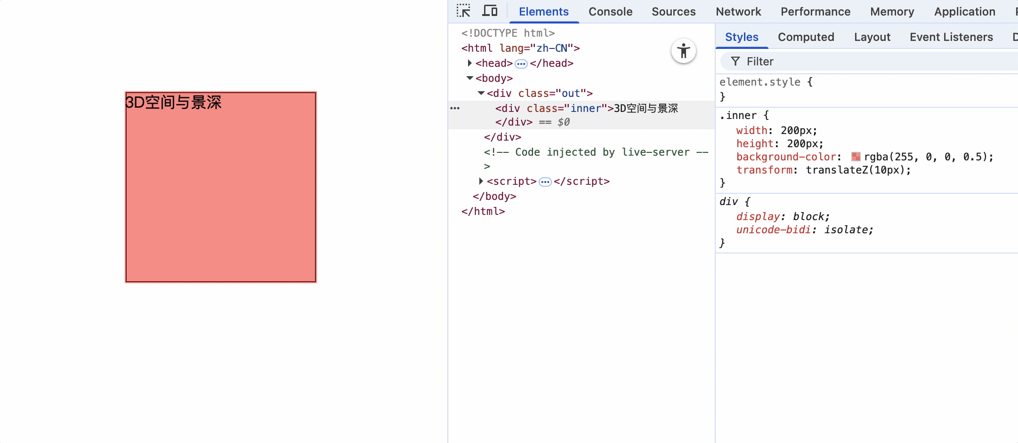Screen dimensions: 1018x443
Task: Select the Event Listeners pane tab
Action: coord(951,37)
